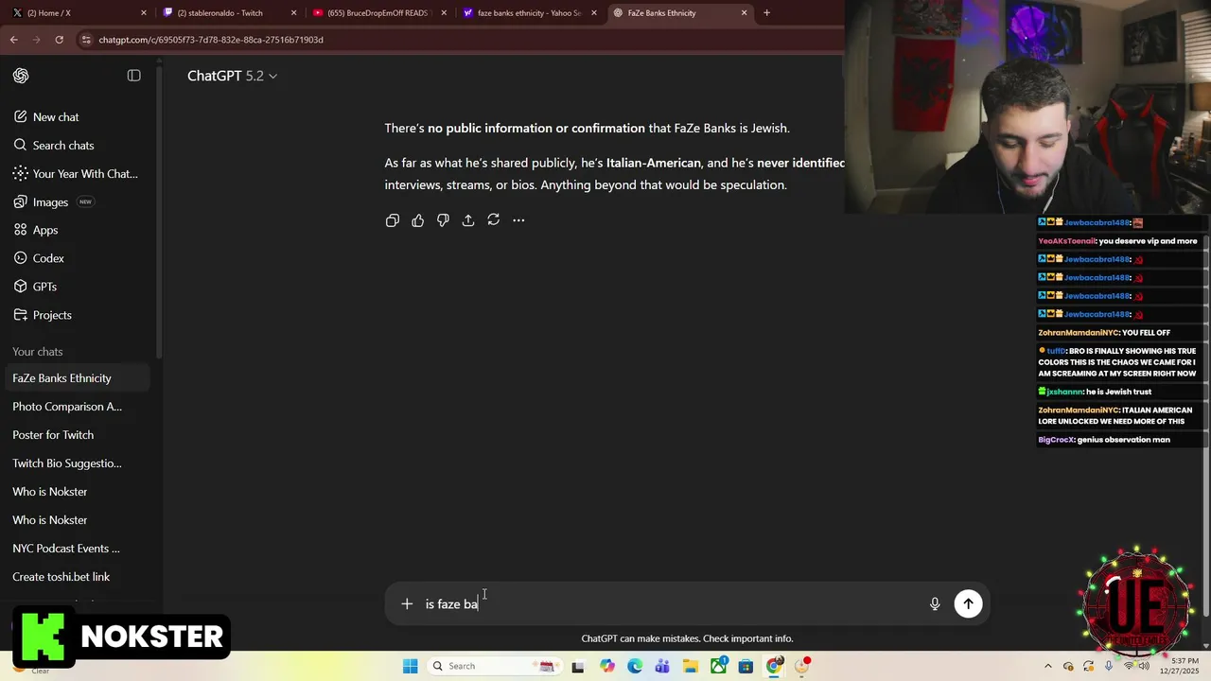Activate the microphone dictation icon
Viewport: 1211px width, 681px height.
pos(935,603)
